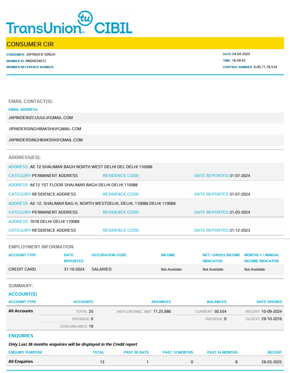Screen dimensions: 290x373
Task: Click date reported 31-12-2023
Action: [240, 230]
